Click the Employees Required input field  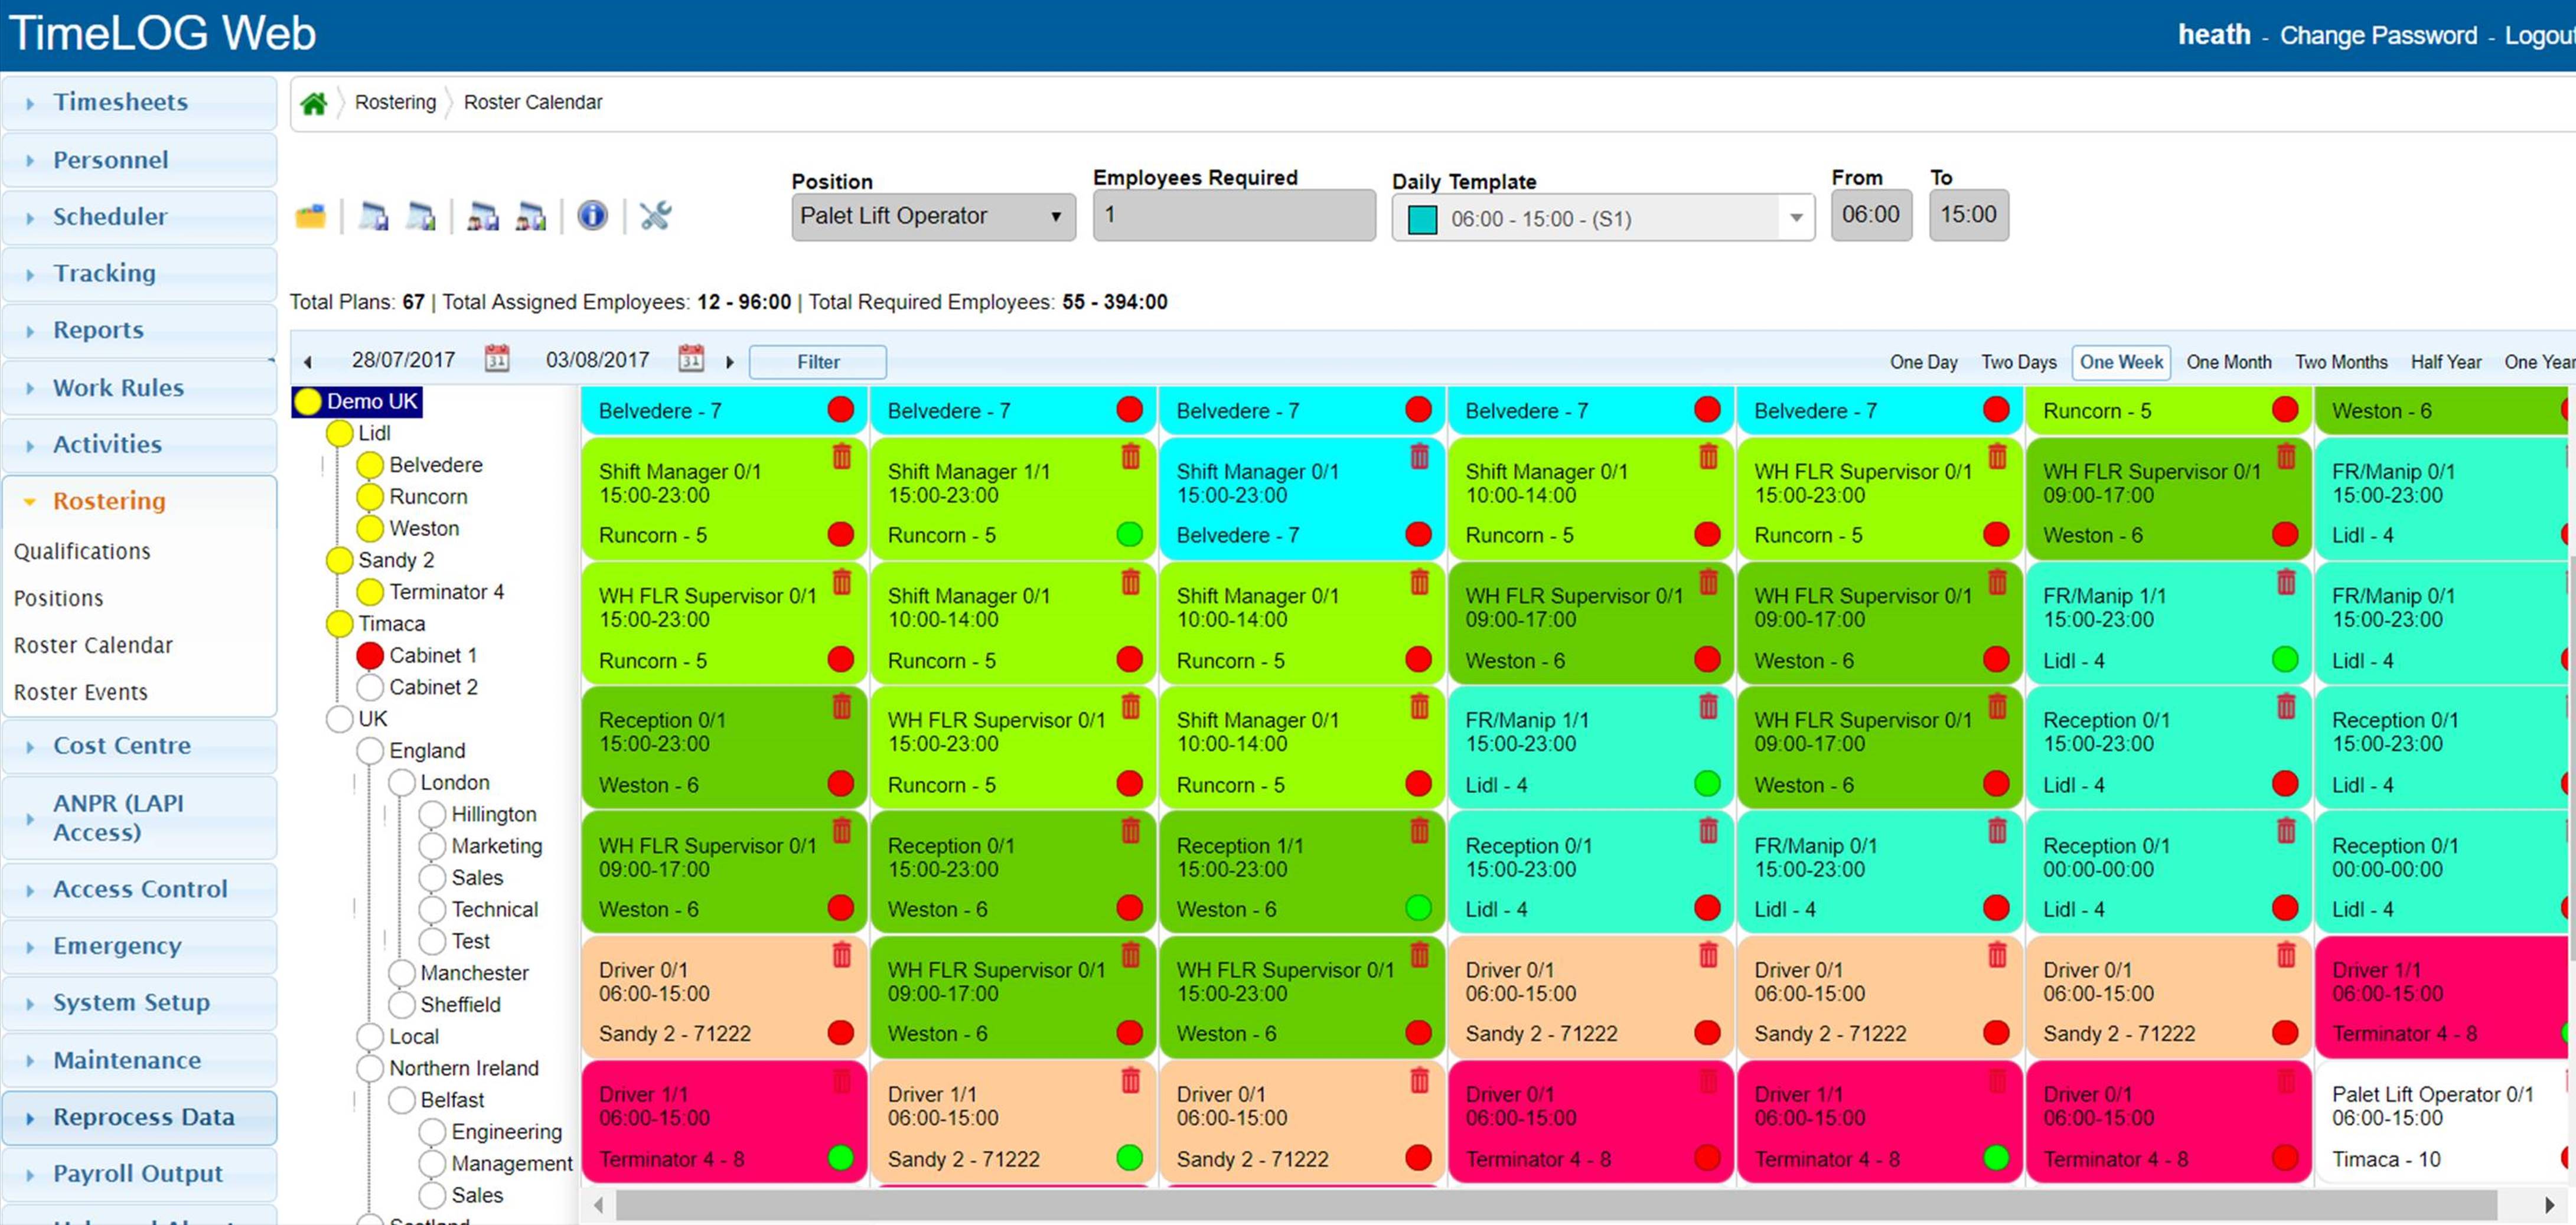click(x=1233, y=216)
